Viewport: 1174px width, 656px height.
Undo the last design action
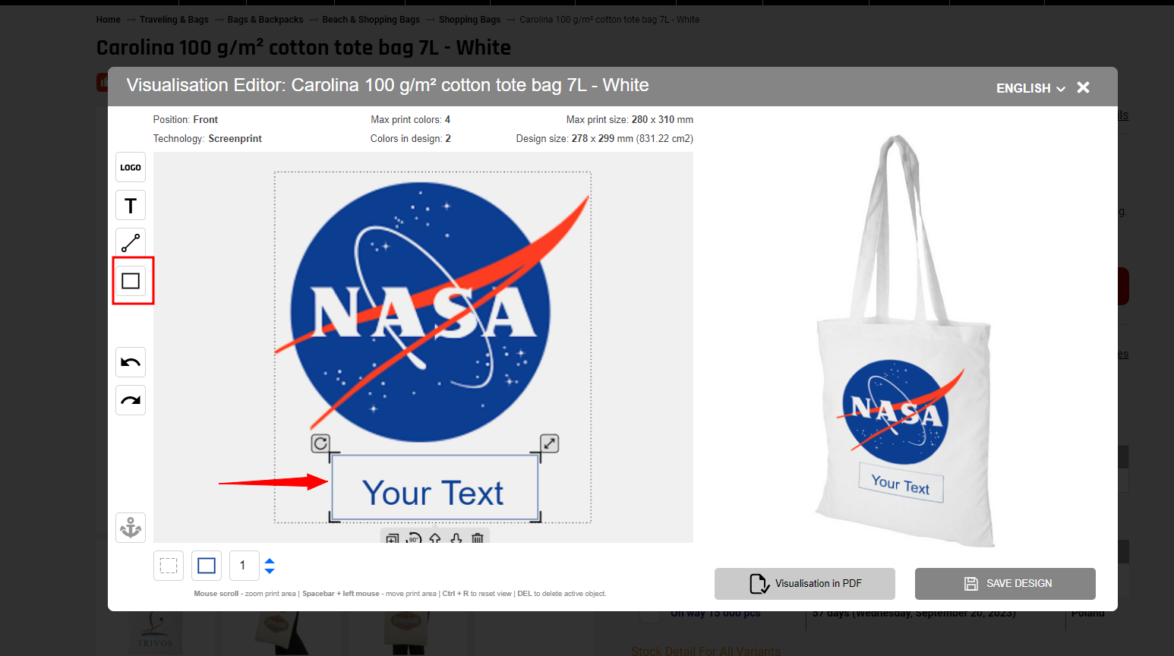tap(131, 362)
